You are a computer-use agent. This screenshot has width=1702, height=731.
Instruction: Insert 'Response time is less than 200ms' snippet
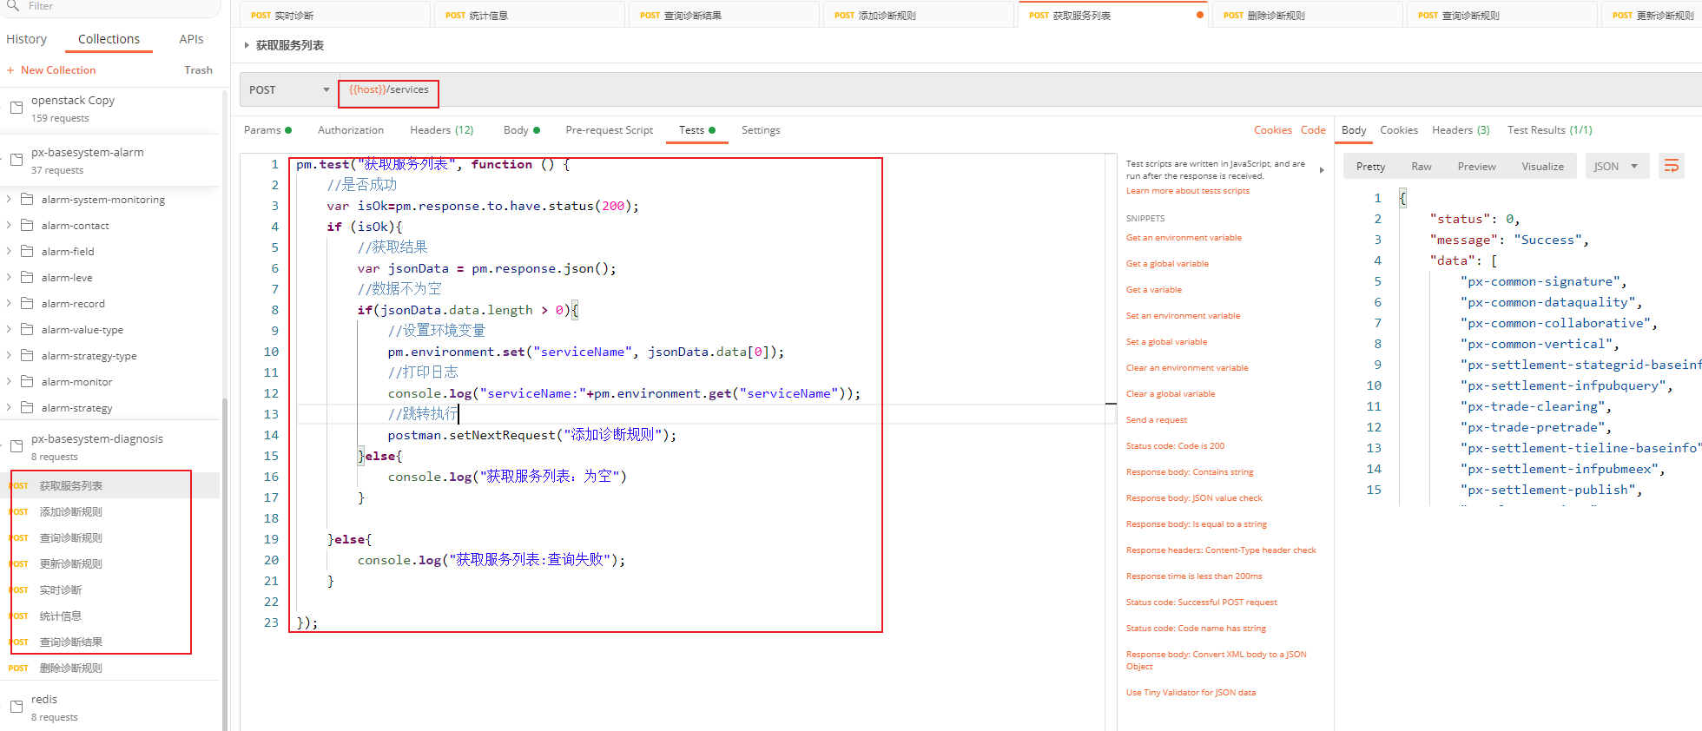click(1194, 576)
